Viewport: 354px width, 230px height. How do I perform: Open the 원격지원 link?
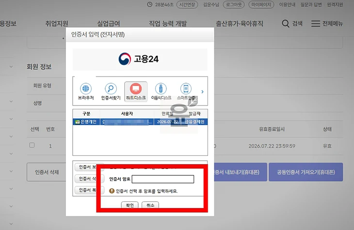335,4
